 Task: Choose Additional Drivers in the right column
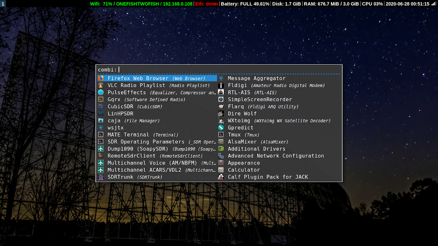(256, 148)
